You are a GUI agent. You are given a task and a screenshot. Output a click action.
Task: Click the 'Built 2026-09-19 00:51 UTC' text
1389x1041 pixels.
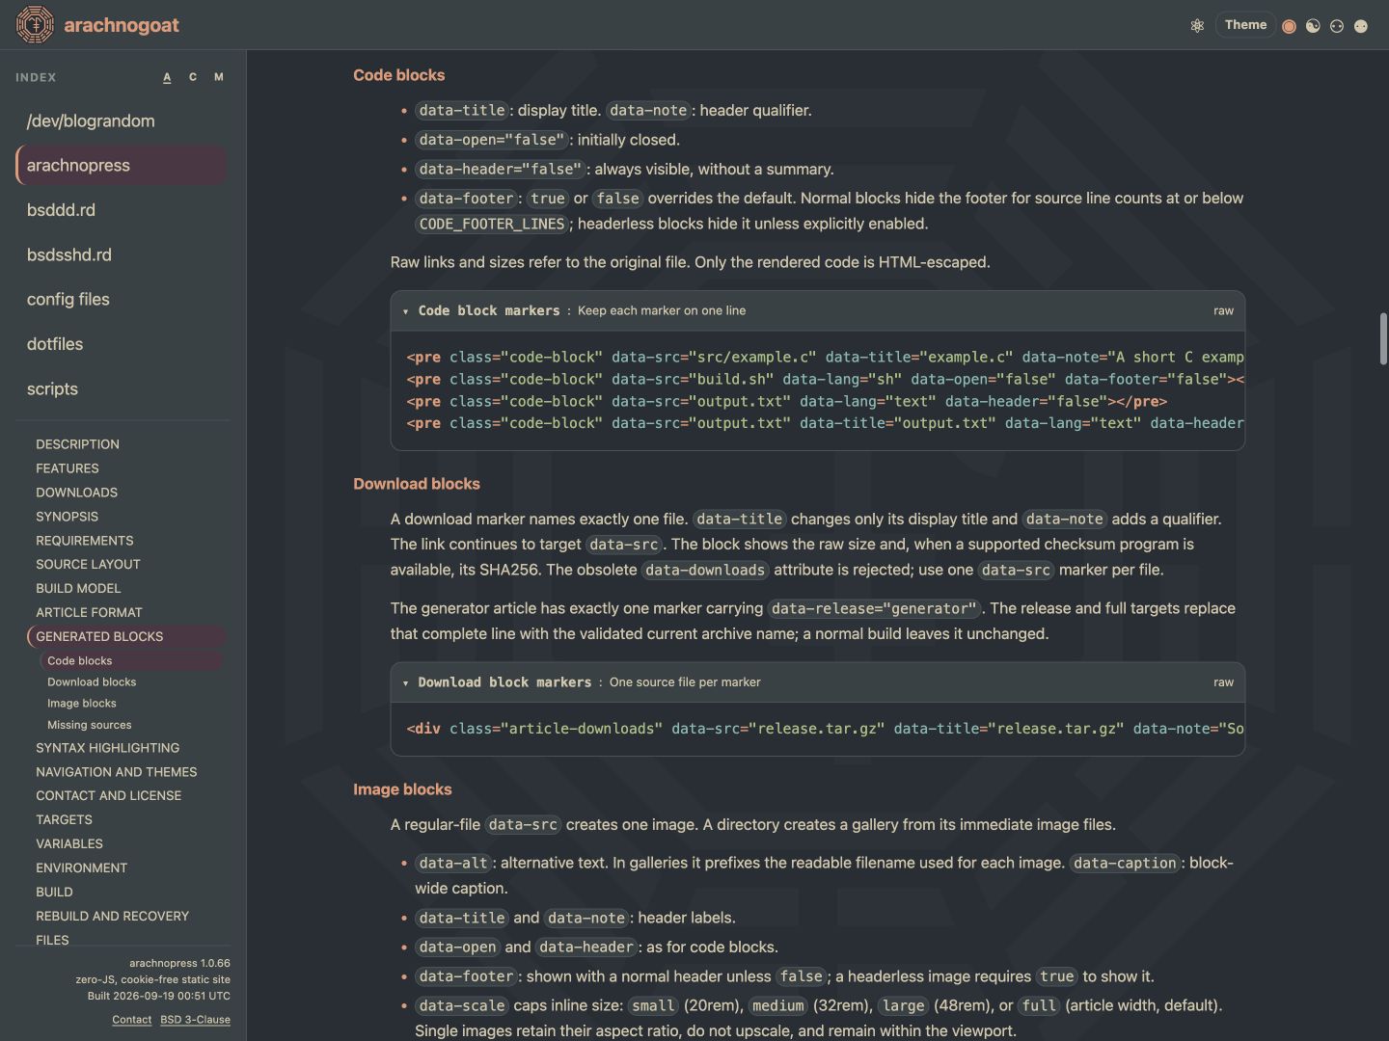(x=159, y=996)
